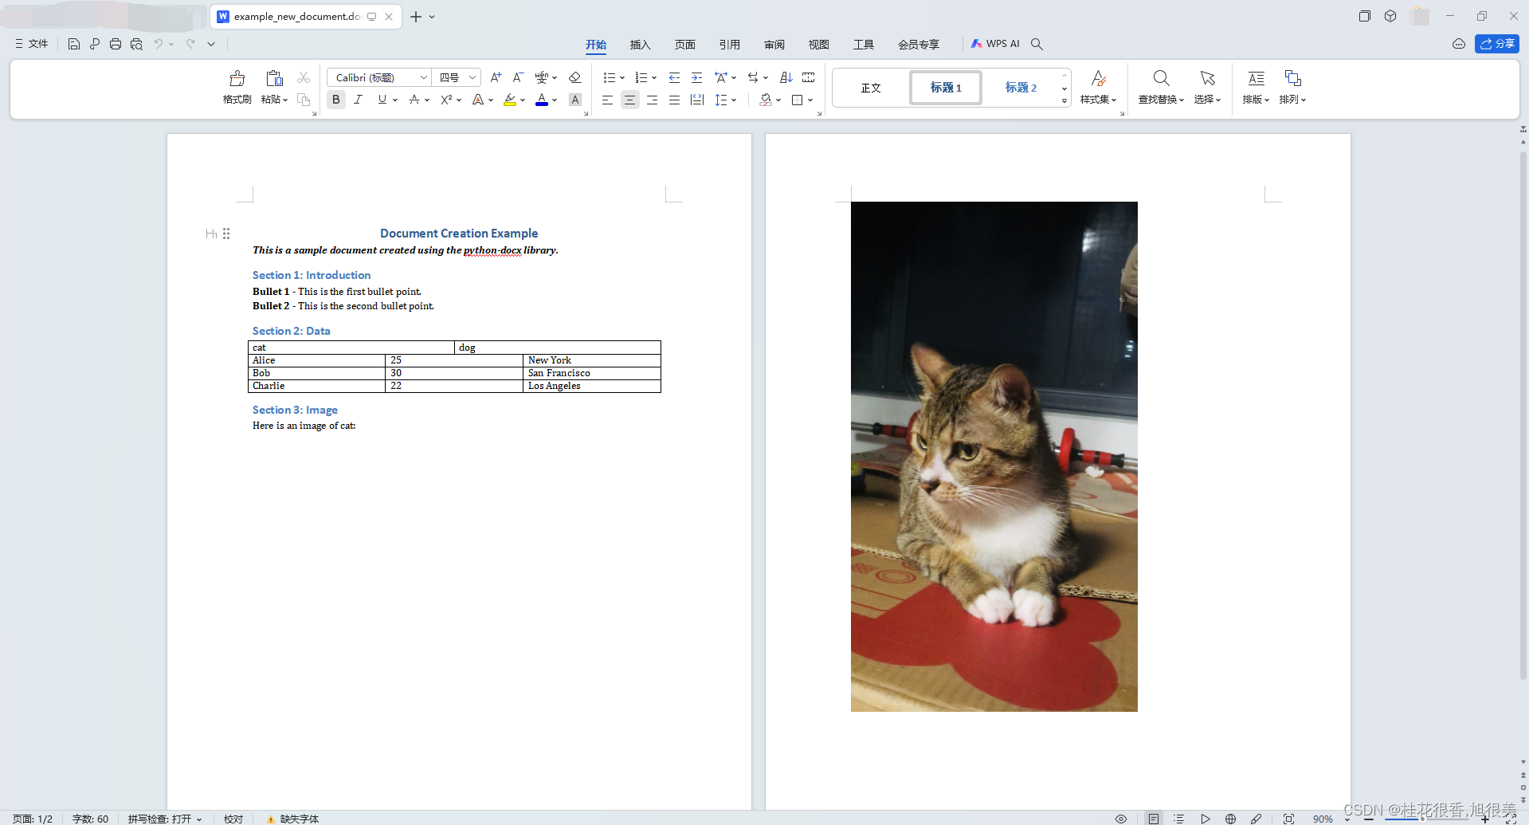
Task: Expand the numbered list dropdown arrow
Action: point(654,78)
